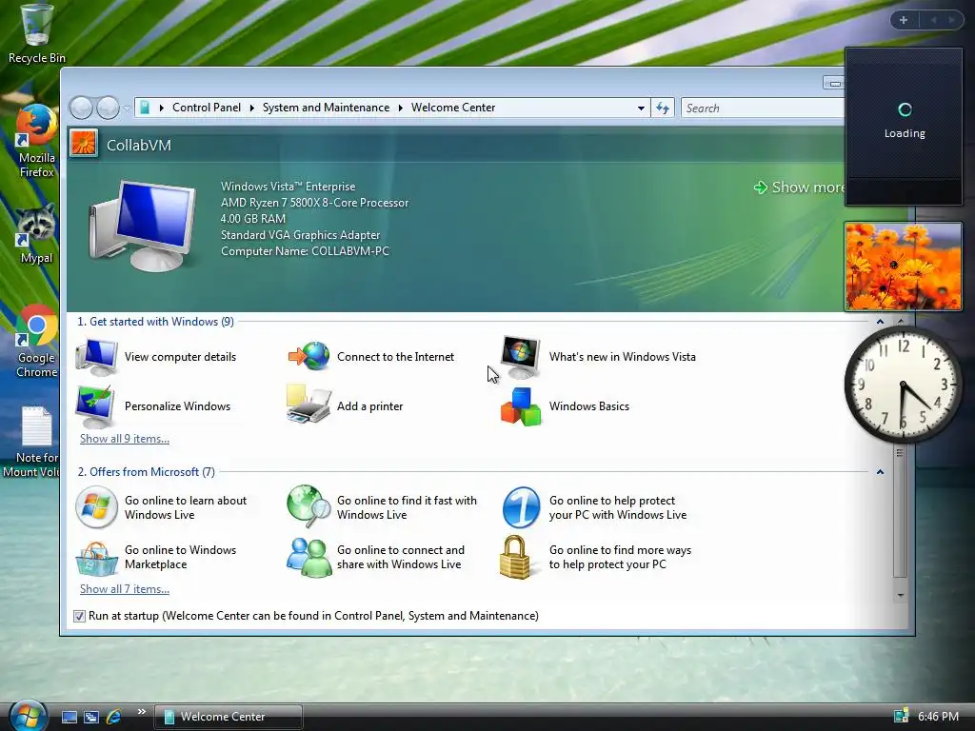Click the Windows Live learn about icon

pos(96,507)
